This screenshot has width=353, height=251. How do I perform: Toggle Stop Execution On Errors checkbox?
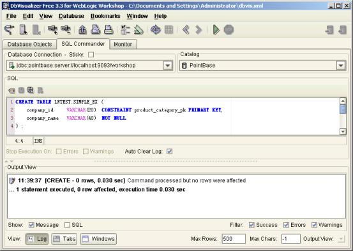pyautogui.click(x=59, y=152)
